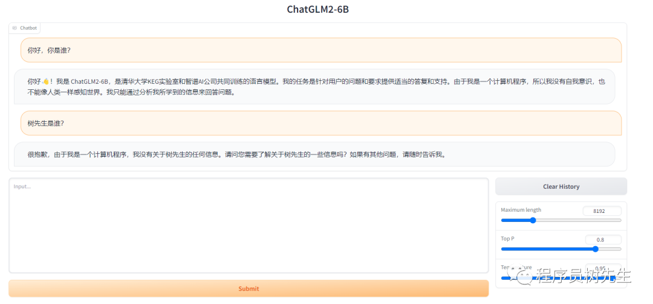Click the reply starting with 你好 我是 ChatGLM2-6B
This screenshot has height=304, width=653.
314,86
